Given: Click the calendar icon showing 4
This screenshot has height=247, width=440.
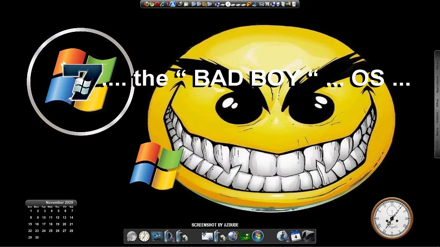Looking at the screenshot, I should [296, 236].
